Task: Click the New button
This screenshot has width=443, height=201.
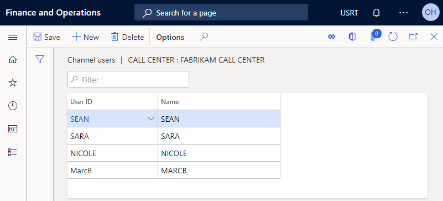Action: pos(85,37)
